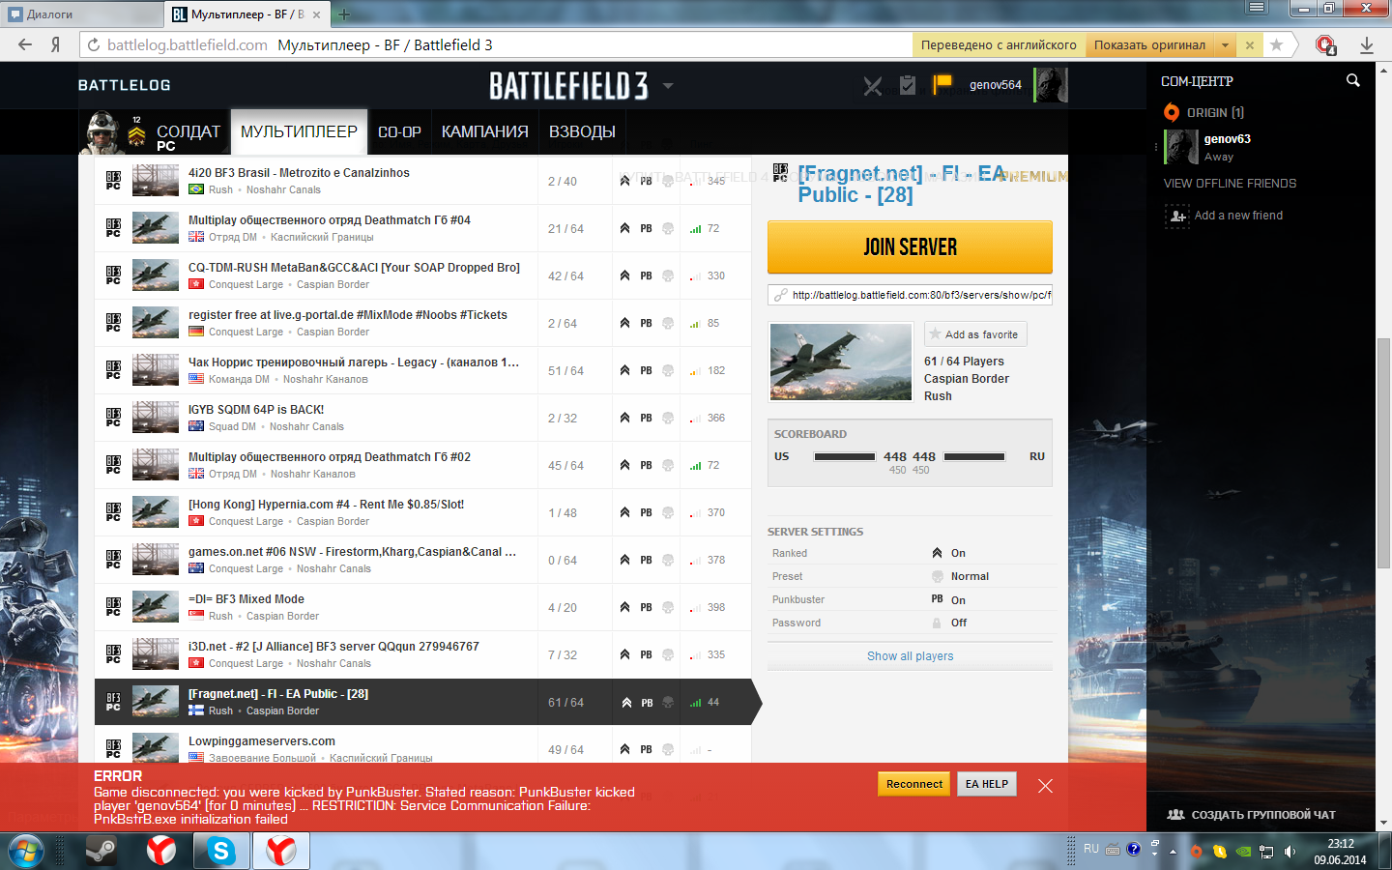Select Lowpinggameservers.com server row
The image size is (1392, 870).
[422, 746]
